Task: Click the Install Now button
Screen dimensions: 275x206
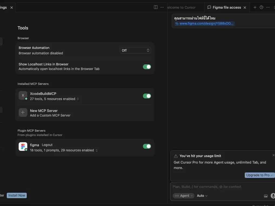Action: tap(17, 195)
